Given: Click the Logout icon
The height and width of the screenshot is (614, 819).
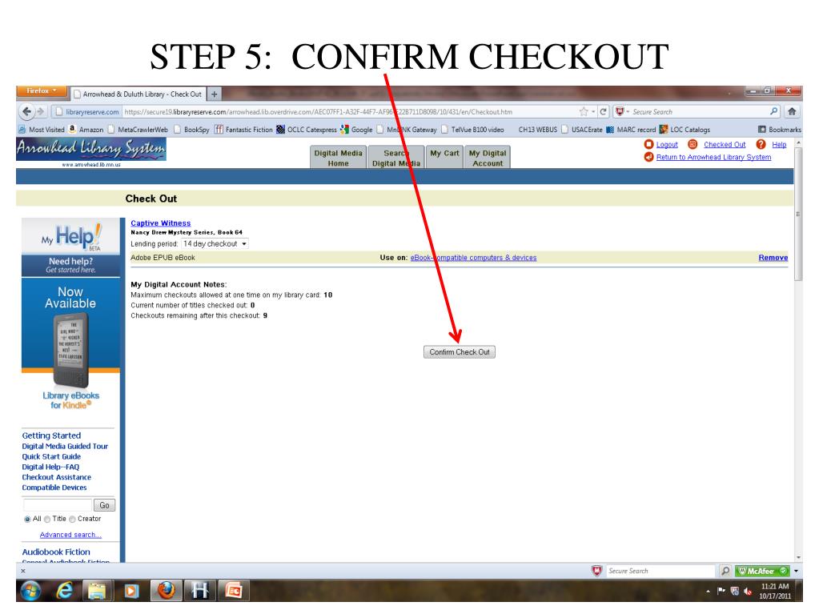Looking at the screenshot, I should [x=648, y=145].
